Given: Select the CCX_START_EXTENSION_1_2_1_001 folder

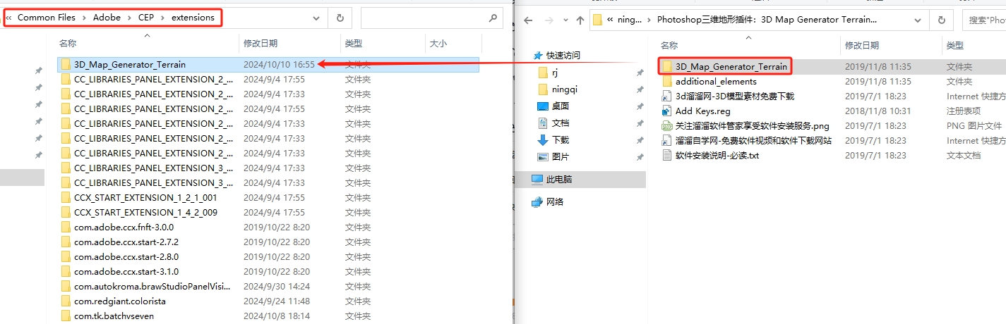Looking at the screenshot, I should [x=145, y=197].
